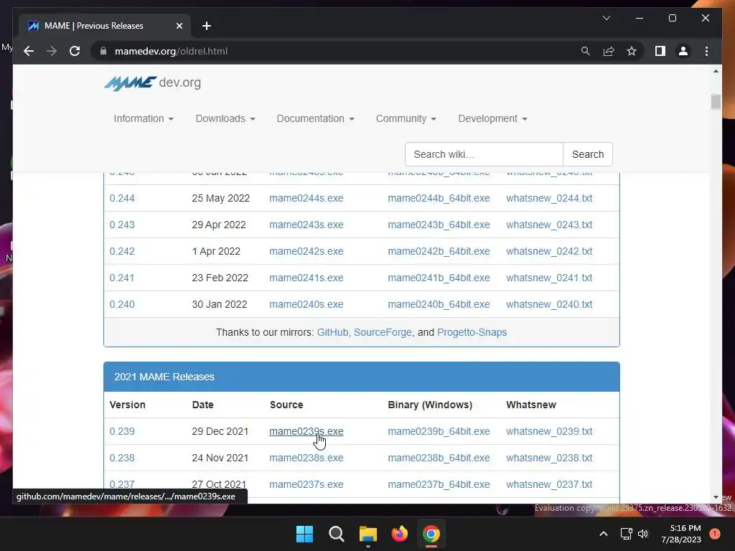Show hidden system tray icons
Screen dimensions: 735x551
[603, 534]
